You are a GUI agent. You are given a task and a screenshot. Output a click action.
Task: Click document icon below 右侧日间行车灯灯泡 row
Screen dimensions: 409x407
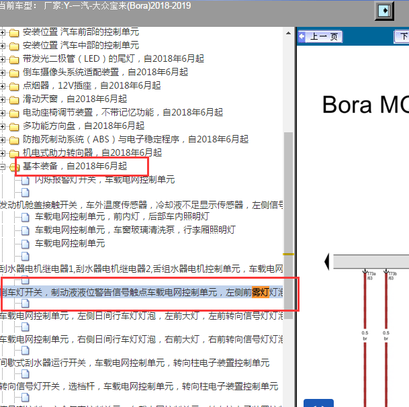[26, 351]
